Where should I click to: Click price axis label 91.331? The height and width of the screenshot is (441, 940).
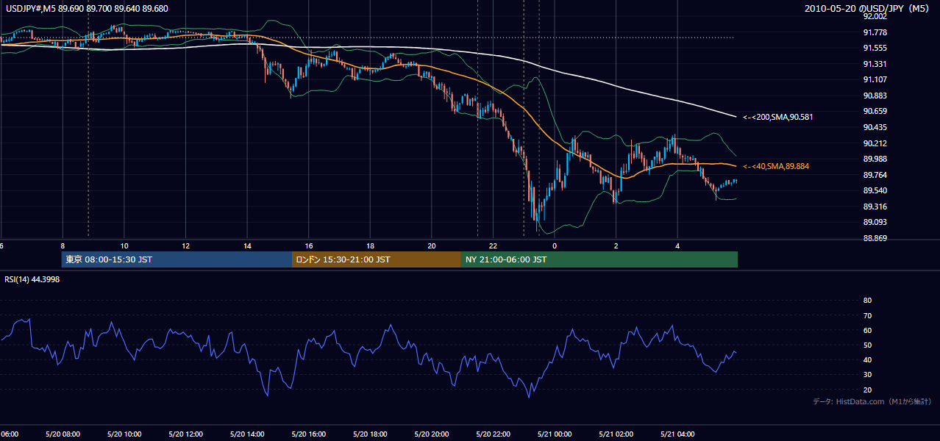tap(874, 64)
